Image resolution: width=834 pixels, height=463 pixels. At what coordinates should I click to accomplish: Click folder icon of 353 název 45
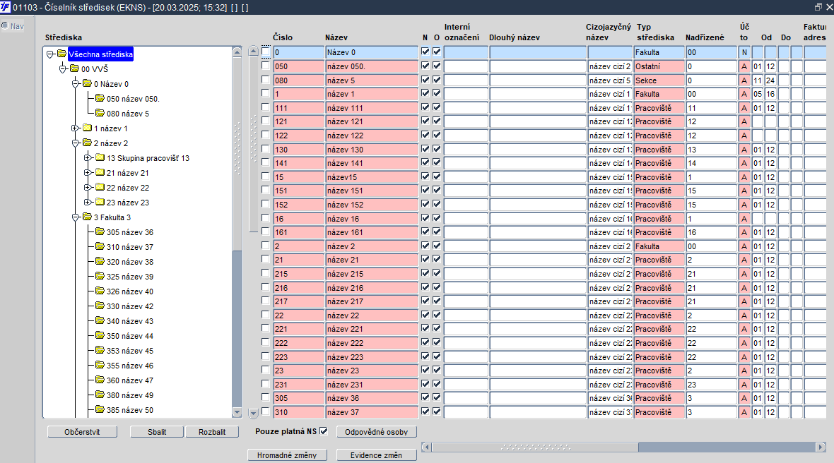click(100, 351)
